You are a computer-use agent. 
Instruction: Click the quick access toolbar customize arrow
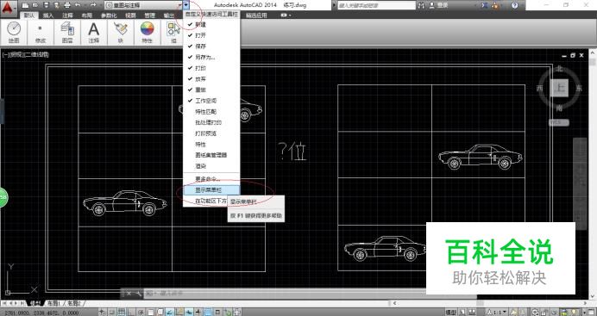tap(185, 5)
